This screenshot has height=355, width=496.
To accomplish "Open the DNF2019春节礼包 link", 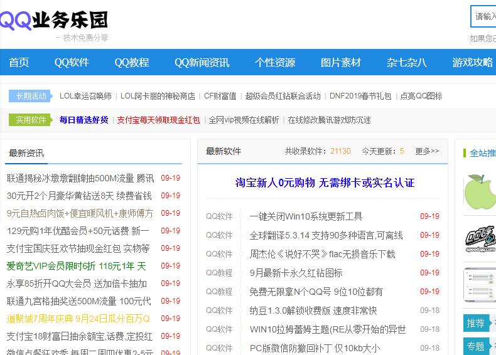I will (x=360, y=96).
